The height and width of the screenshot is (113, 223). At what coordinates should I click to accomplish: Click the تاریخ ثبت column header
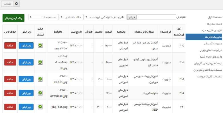tap(76, 32)
